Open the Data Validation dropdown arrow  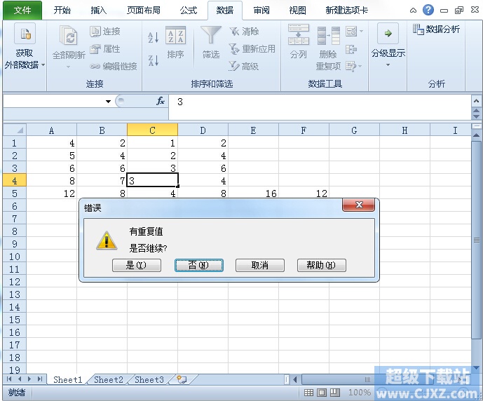pos(361,31)
